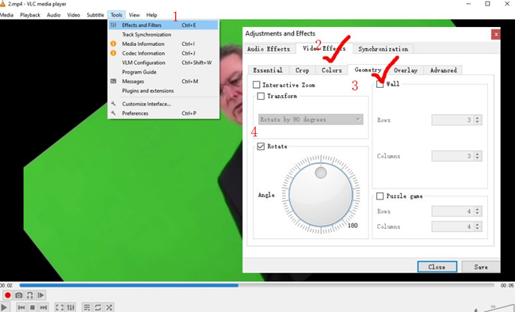515x312 pixels.
Task: Toggle fullscreen mode
Action: tap(59, 307)
